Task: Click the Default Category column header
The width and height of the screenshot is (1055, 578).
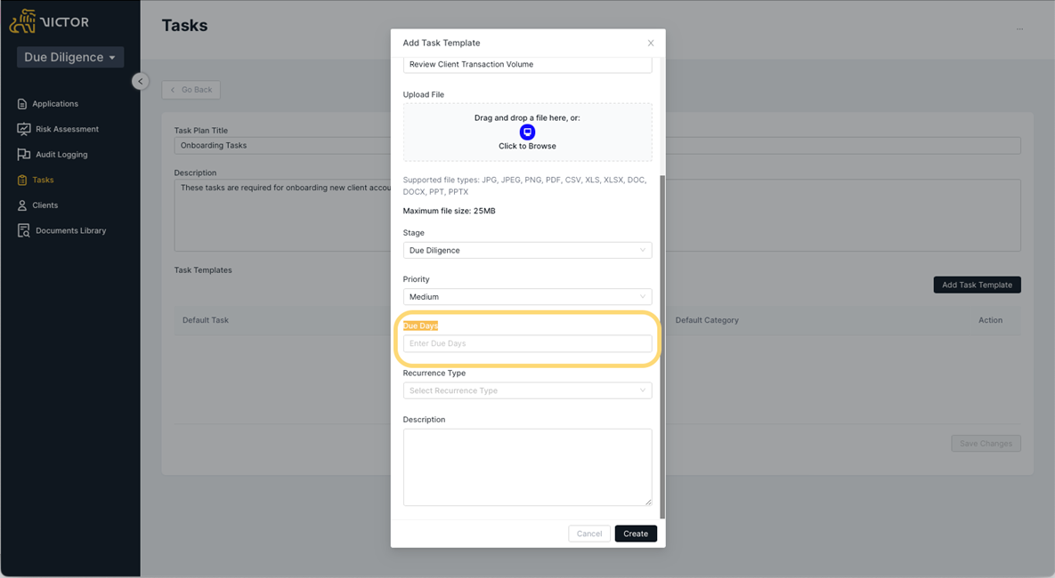Action: click(707, 320)
